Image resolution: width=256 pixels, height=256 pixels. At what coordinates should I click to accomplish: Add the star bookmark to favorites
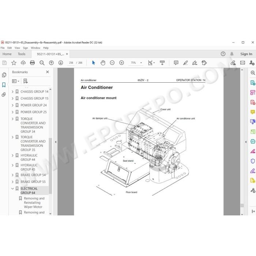14,63
